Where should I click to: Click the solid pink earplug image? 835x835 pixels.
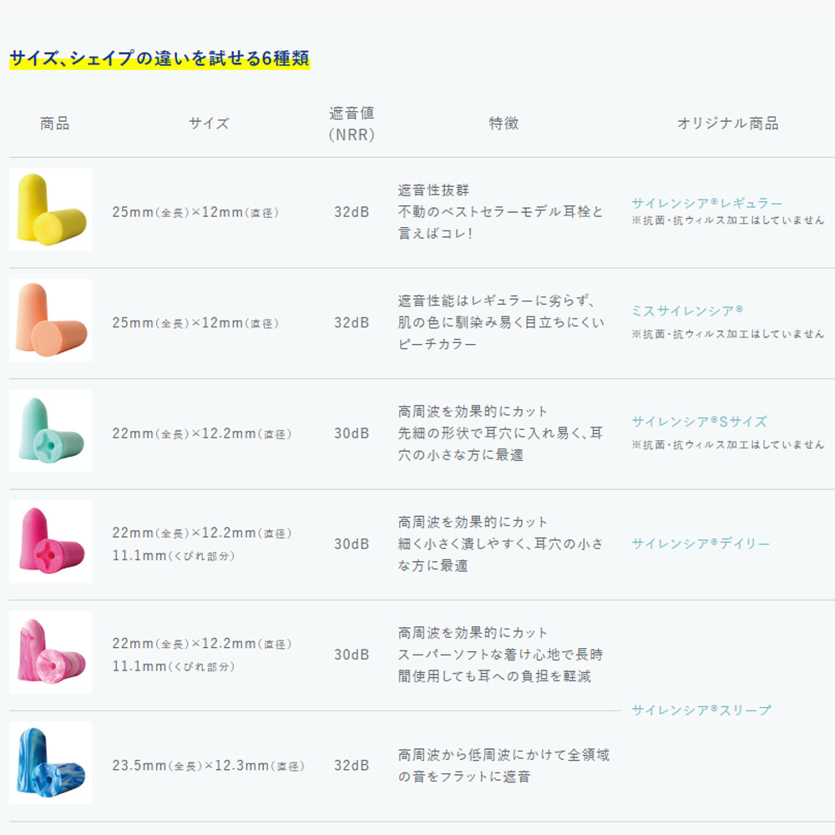(51, 542)
